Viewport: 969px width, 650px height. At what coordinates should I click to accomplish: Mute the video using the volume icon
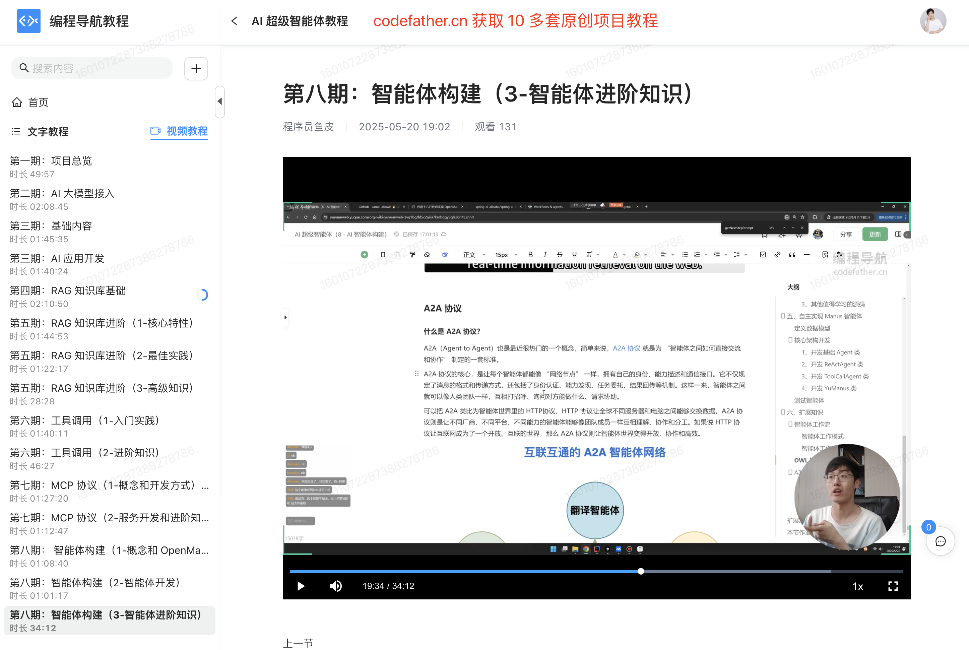tap(335, 586)
